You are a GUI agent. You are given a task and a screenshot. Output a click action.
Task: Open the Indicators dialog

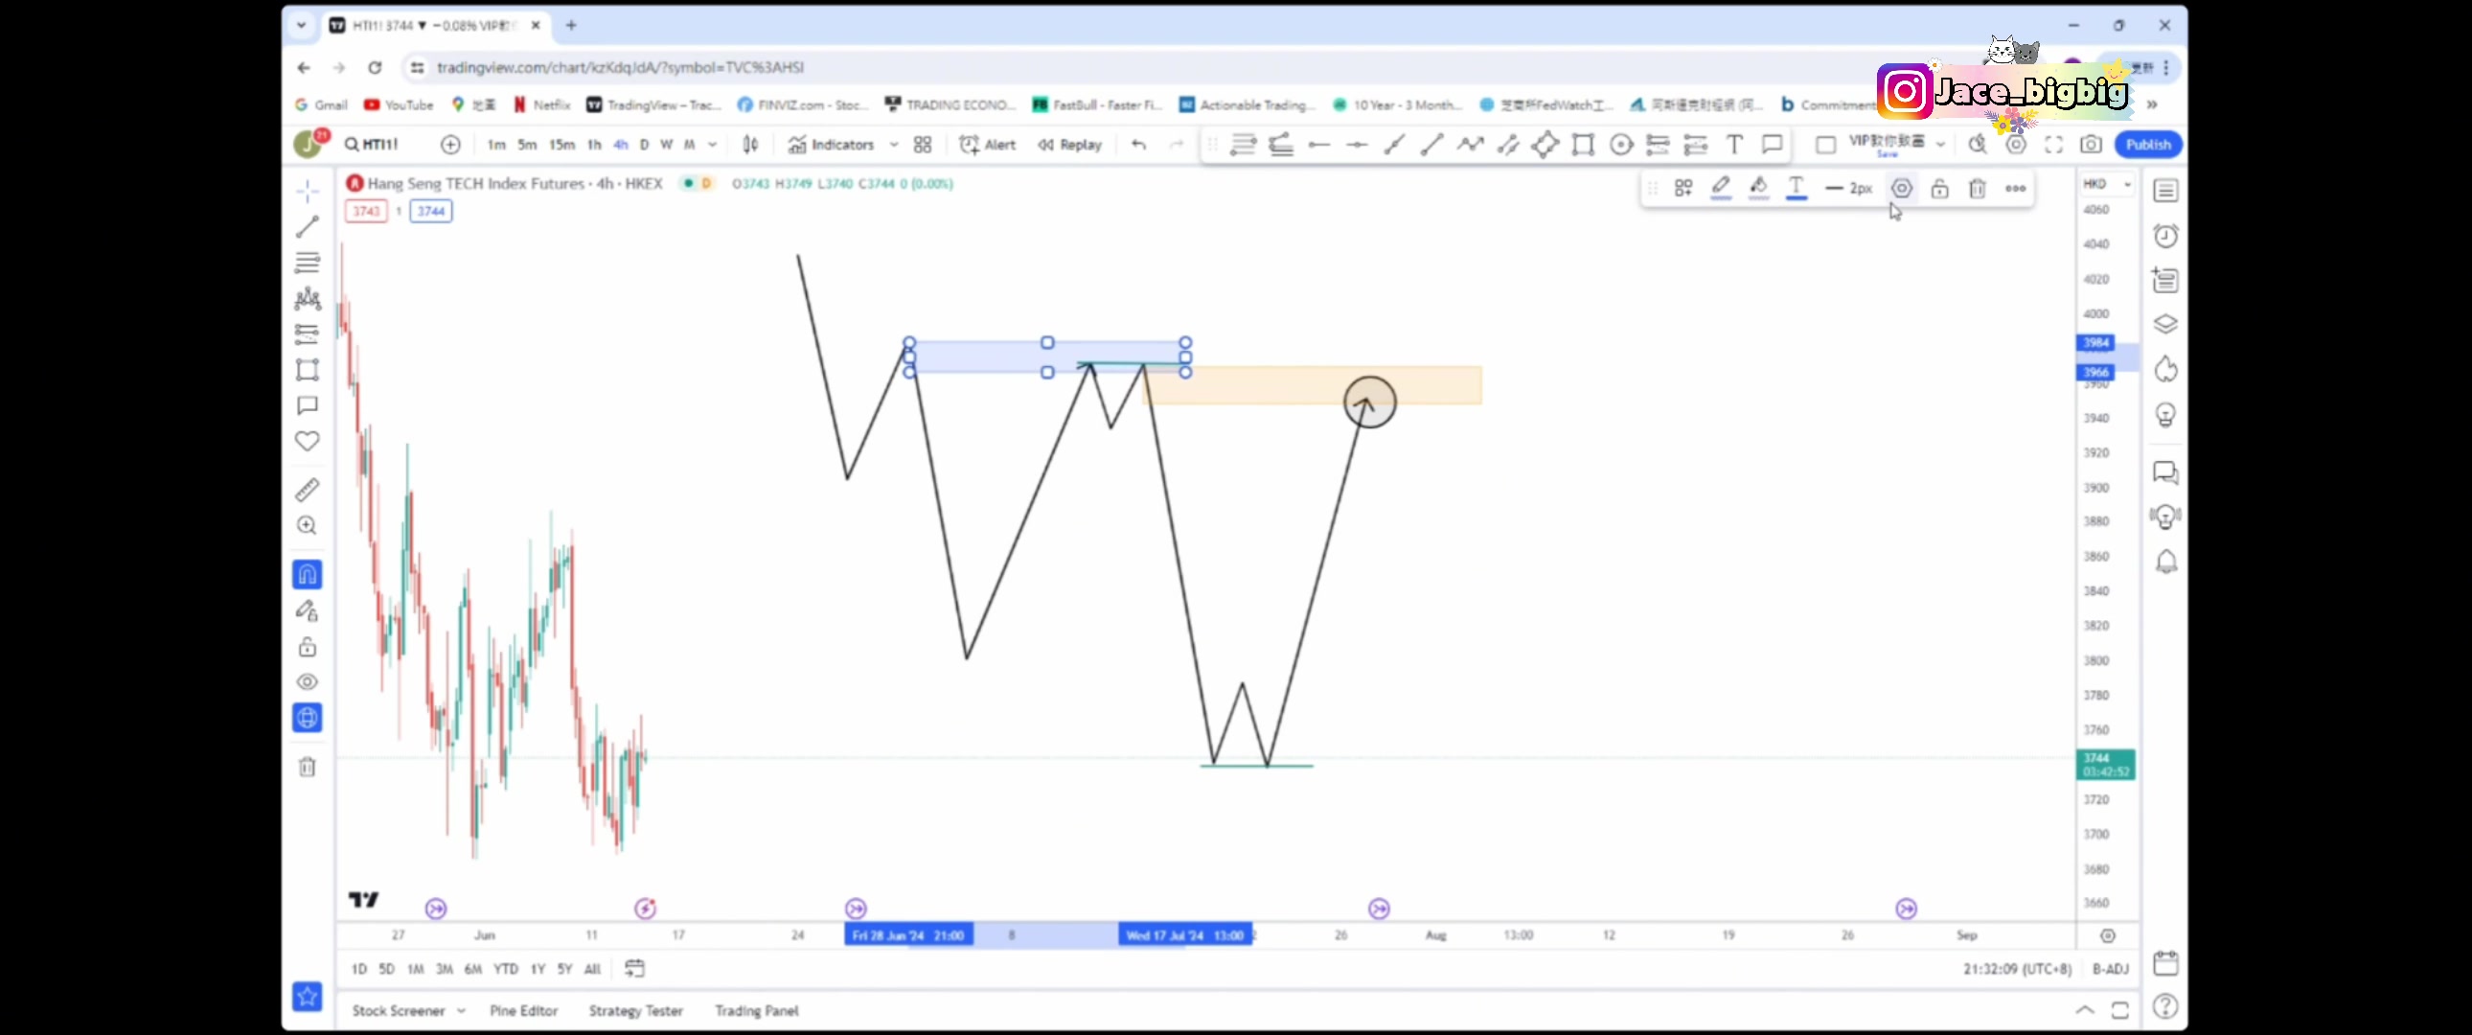point(831,144)
